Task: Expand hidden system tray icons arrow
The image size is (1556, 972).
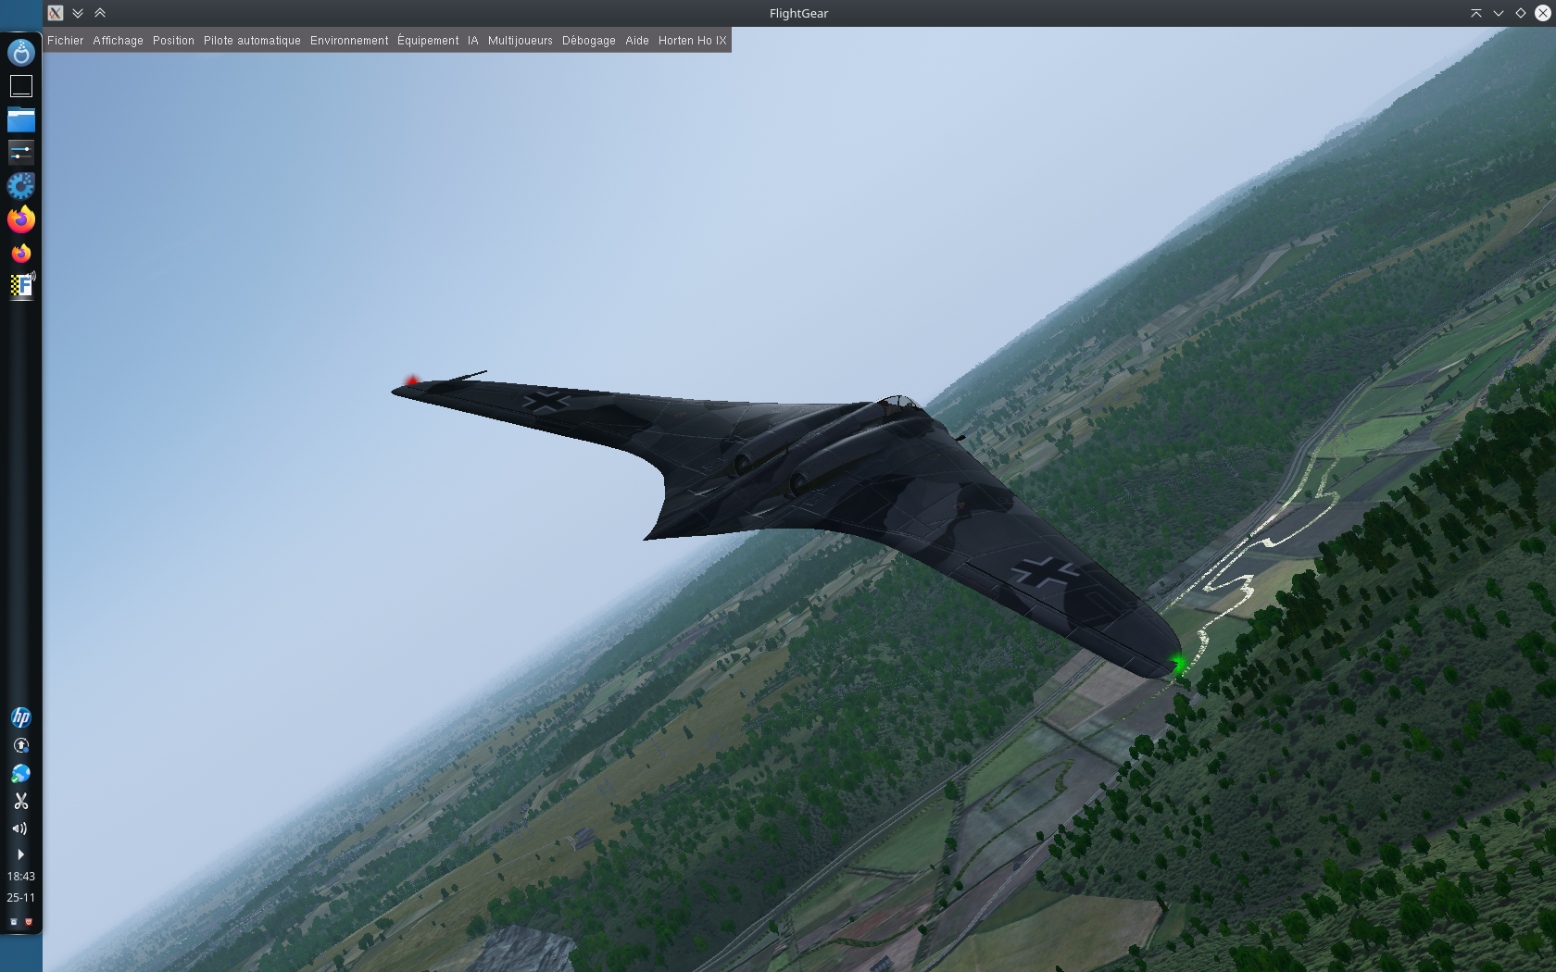Action: coord(20,854)
